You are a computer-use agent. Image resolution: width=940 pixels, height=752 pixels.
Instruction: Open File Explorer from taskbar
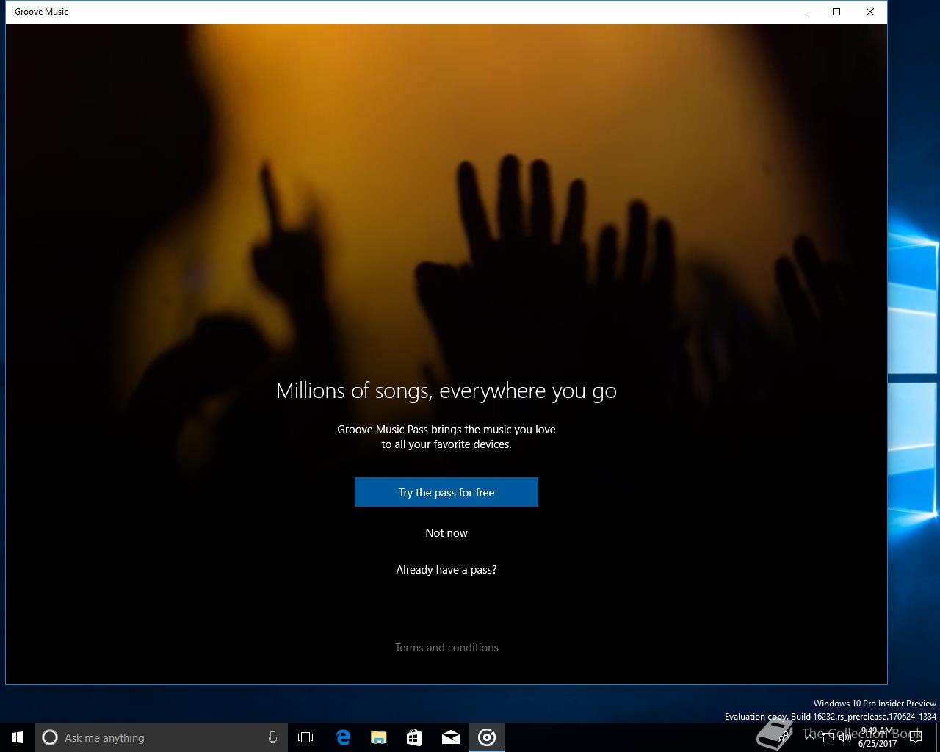click(x=378, y=737)
